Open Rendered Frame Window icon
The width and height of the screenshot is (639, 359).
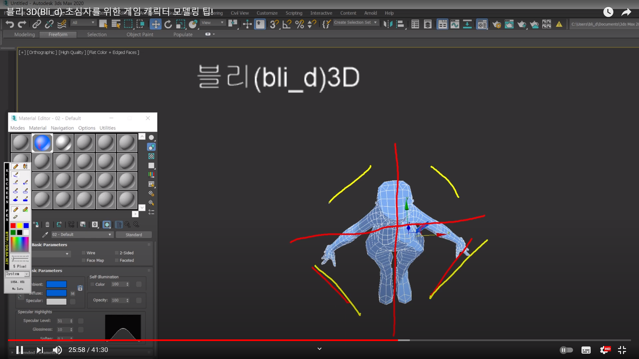[x=509, y=24]
